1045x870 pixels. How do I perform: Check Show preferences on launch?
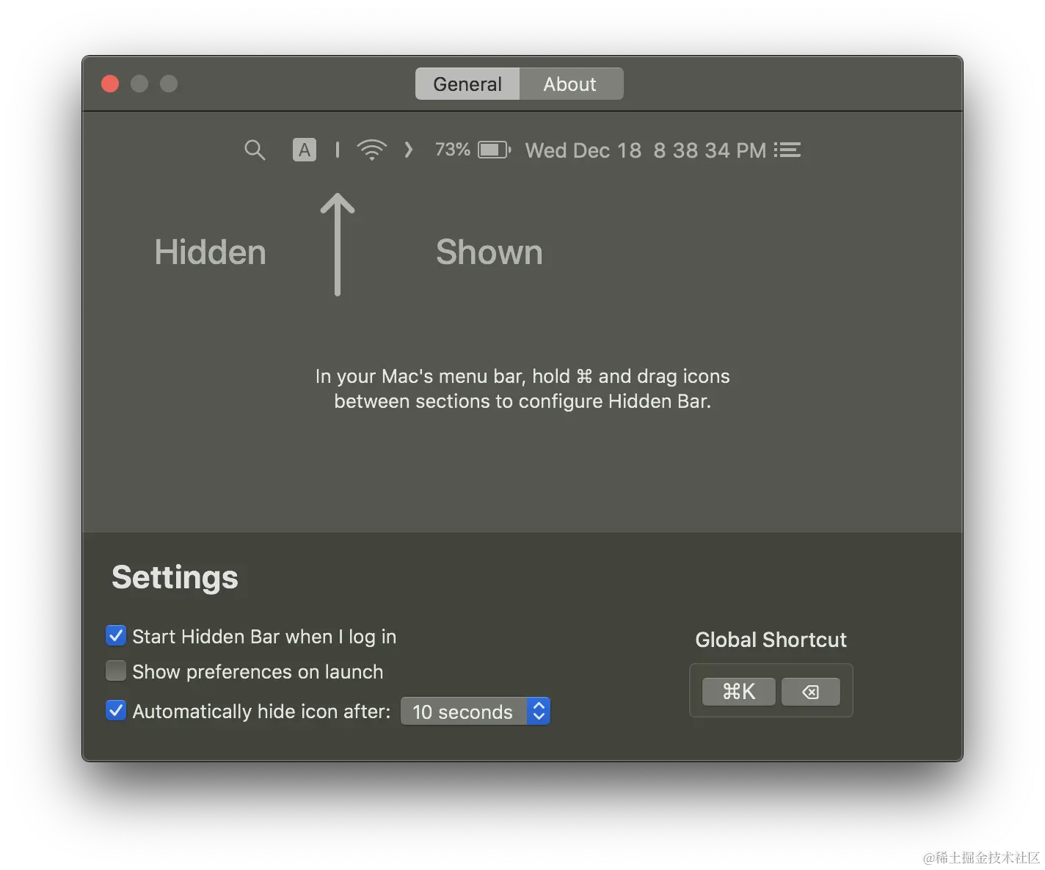pyautogui.click(x=116, y=670)
